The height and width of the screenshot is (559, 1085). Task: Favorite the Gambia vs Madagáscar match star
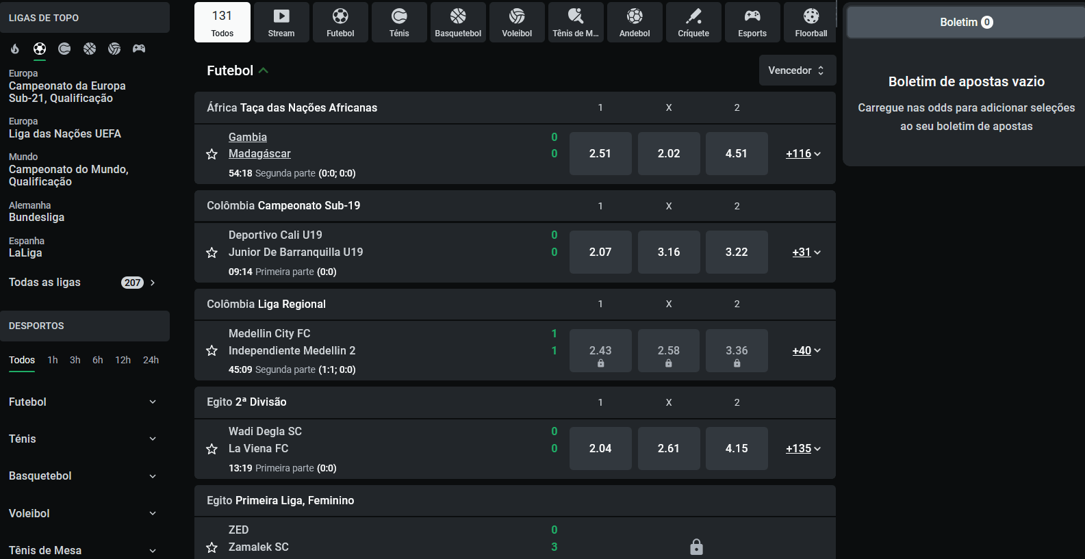tap(212, 155)
